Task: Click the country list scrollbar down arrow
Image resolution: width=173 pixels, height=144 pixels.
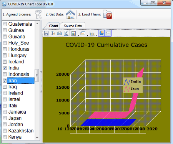Action: click(37, 137)
